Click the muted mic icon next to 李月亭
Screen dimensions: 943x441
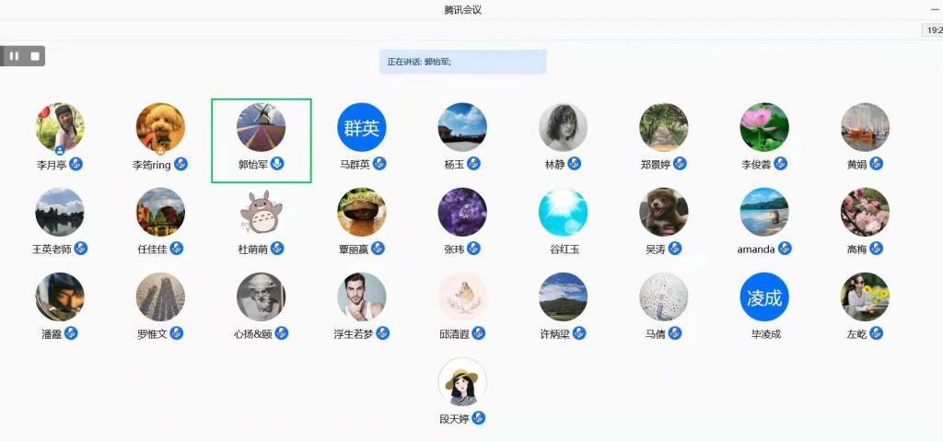click(76, 164)
